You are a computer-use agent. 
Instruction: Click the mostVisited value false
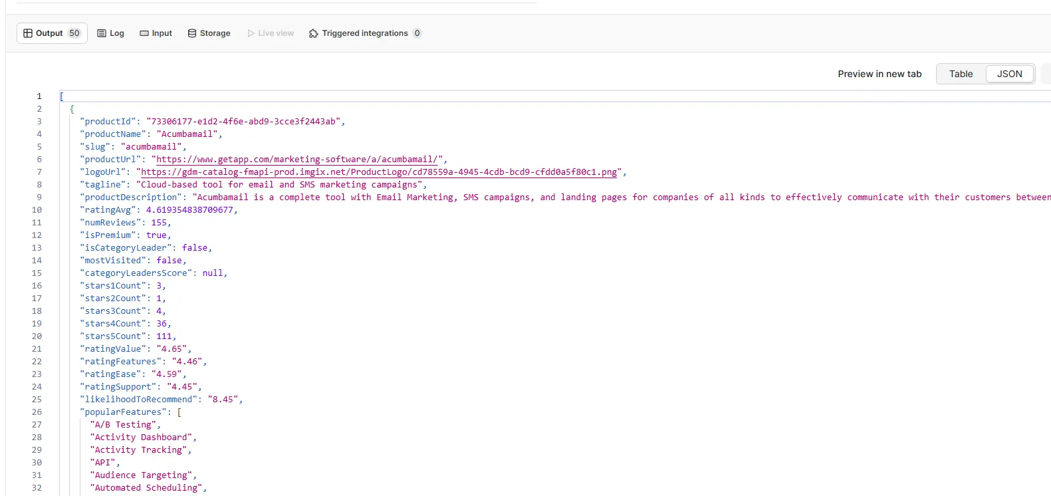point(169,261)
